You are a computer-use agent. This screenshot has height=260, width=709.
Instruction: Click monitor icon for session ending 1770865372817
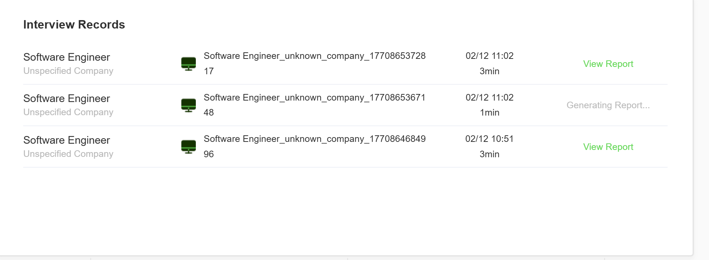(x=189, y=64)
